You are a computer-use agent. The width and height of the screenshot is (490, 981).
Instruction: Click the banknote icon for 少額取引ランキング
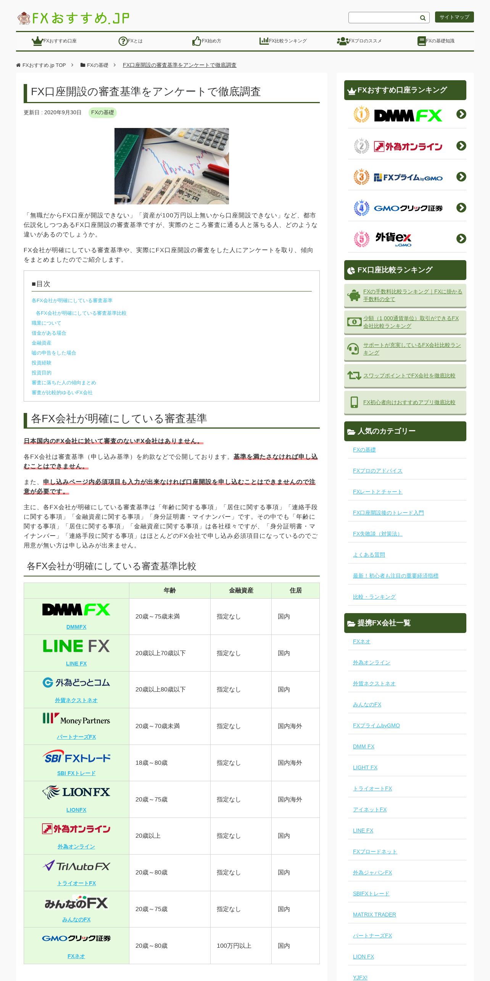[x=354, y=322]
